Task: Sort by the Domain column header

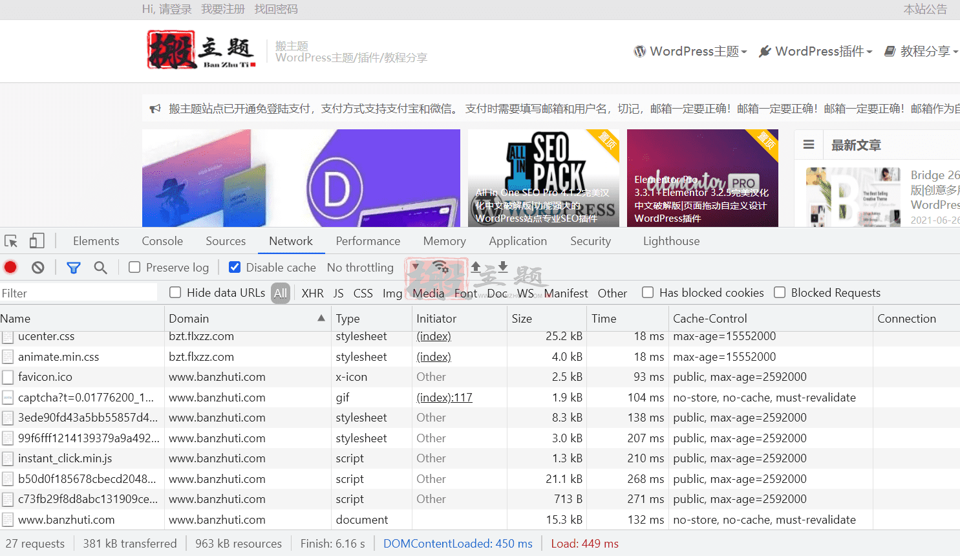Action: click(246, 318)
